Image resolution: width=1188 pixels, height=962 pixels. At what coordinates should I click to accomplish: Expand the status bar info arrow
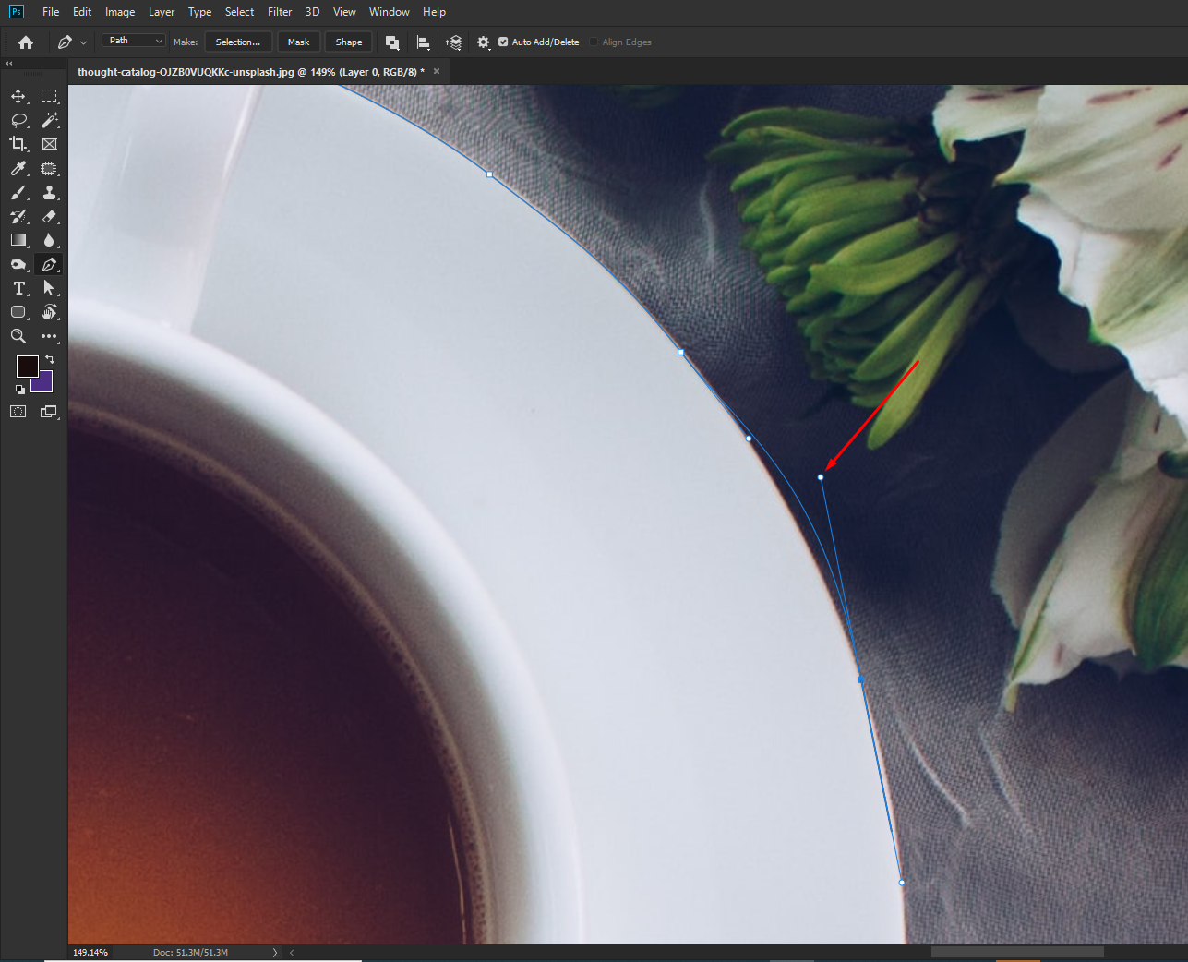pyautogui.click(x=275, y=952)
